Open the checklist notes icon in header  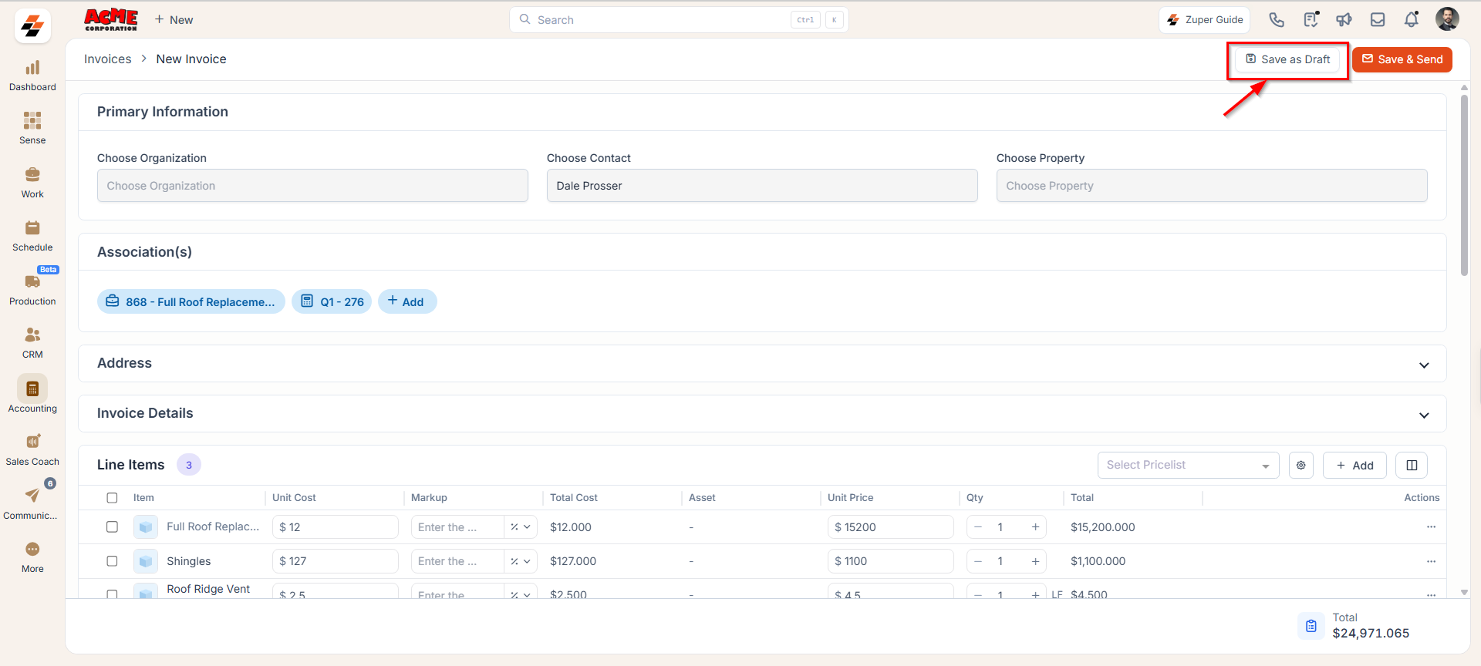(x=1311, y=20)
